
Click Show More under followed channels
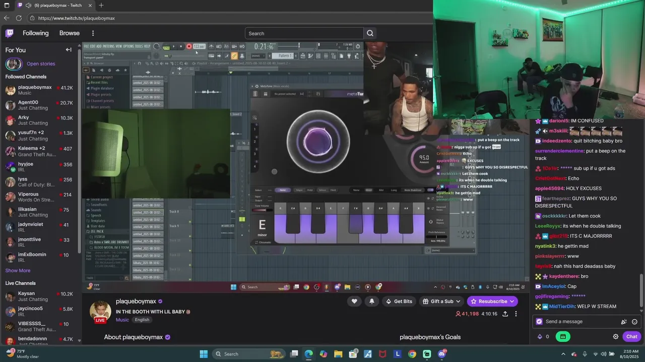coord(18,270)
